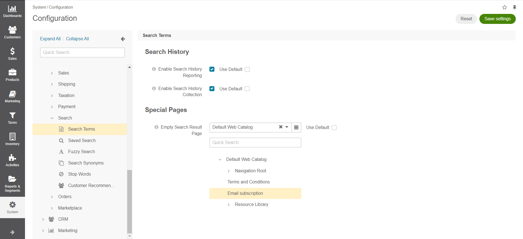Expand the Marketing tree node at bottom
Screen dimensions: 523x239
point(43,231)
